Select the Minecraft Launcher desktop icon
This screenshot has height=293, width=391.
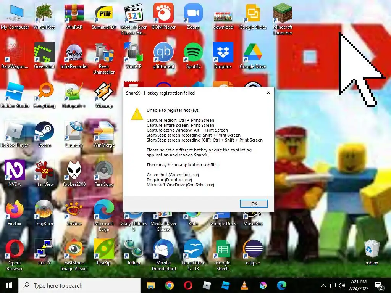[x=283, y=19]
